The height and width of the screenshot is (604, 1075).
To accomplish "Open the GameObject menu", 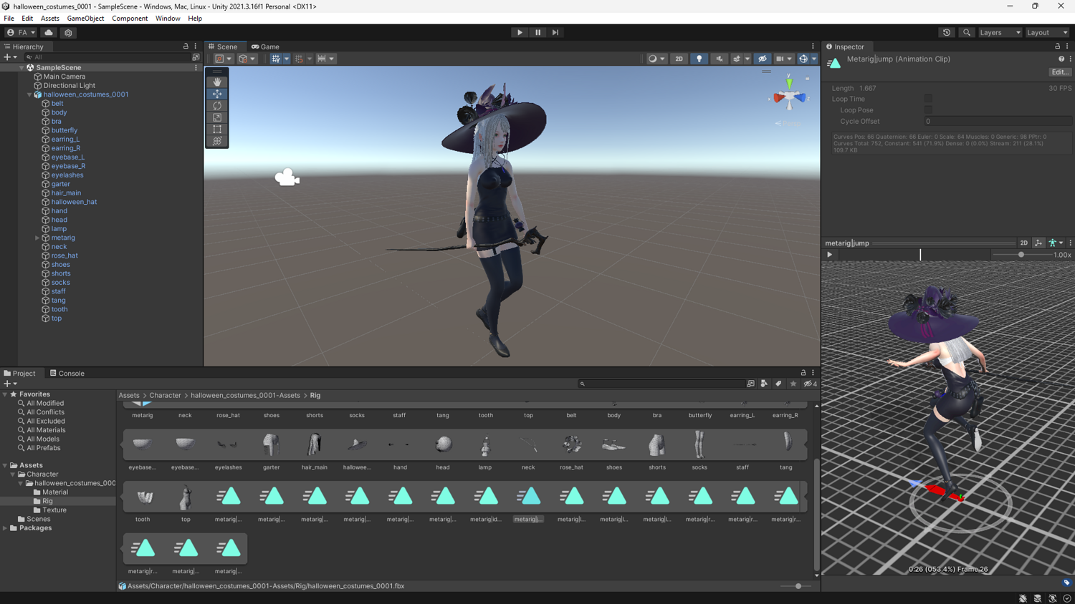I will coord(85,18).
